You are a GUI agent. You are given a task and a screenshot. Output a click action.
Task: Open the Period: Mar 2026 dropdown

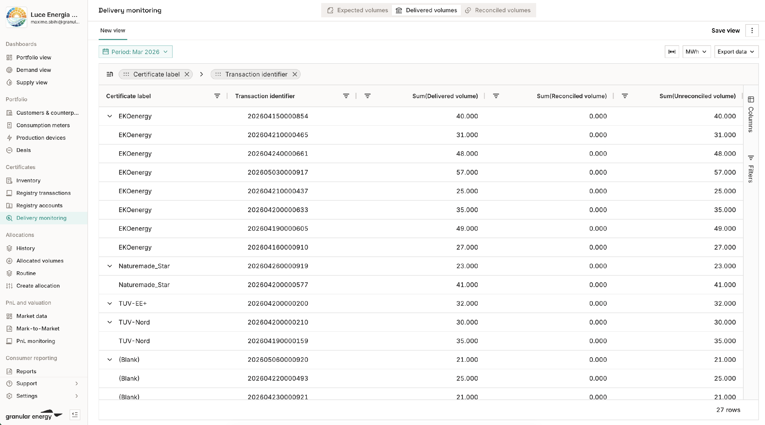pos(135,52)
